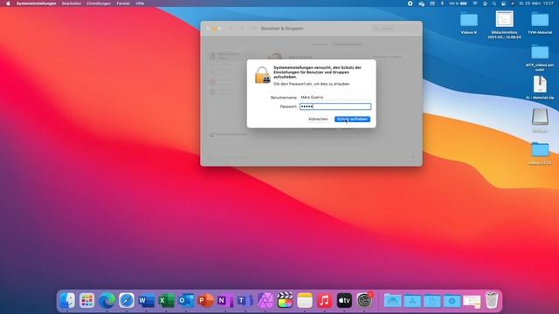Open Music app from the dock

click(324, 300)
